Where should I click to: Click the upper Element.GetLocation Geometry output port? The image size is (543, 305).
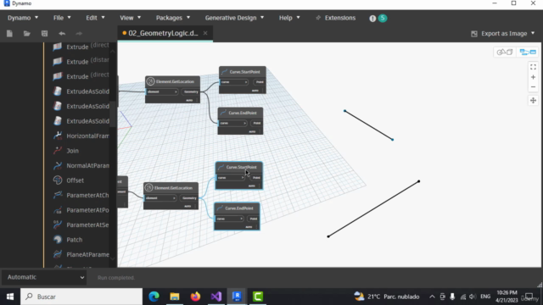pos(190,91)
